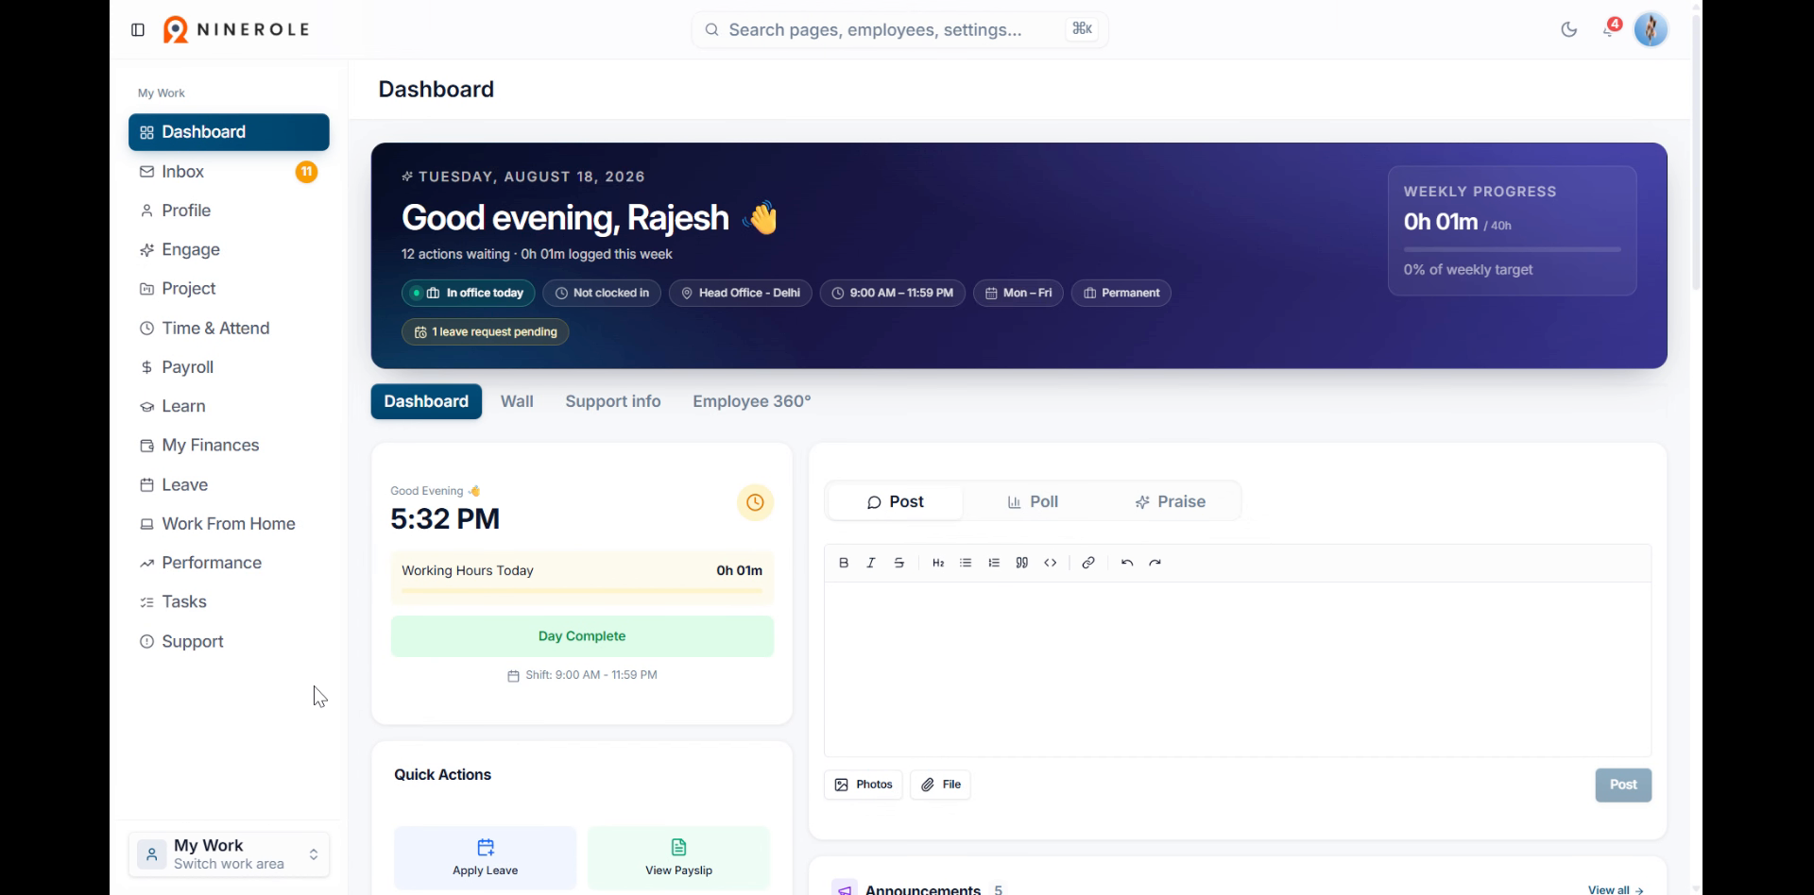Click the Apply Leave quick action
This screenshot has width=1814, height=895.
485,857
